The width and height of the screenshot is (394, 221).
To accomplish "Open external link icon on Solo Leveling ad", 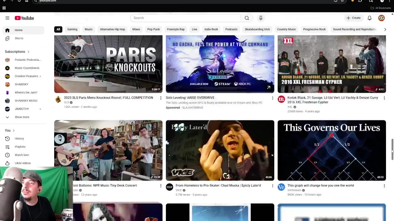I will (x=268, y=87).
